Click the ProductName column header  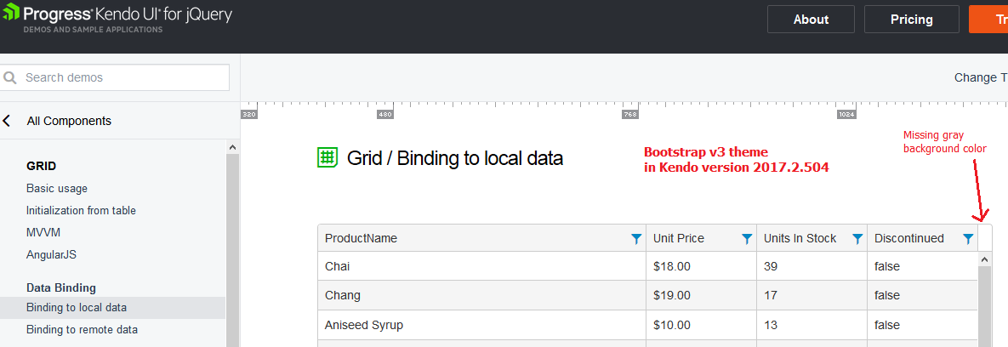point(362,239)
